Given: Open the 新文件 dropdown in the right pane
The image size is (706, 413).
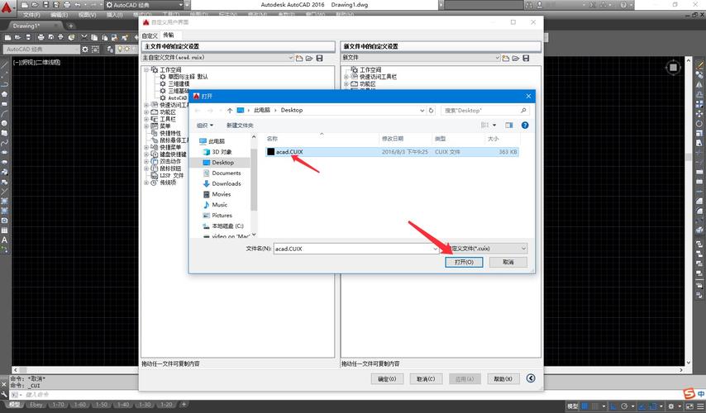Looking at the screenshot, I should (x=497, y=58).
